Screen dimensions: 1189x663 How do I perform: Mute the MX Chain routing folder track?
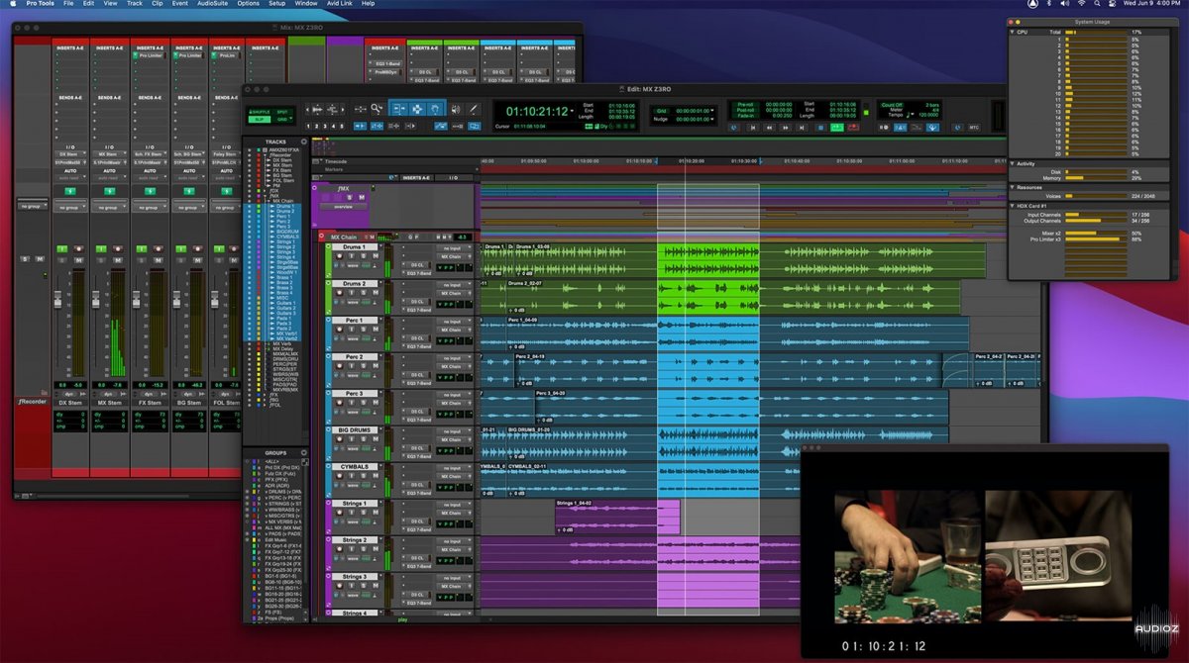(x=373, y=237)
